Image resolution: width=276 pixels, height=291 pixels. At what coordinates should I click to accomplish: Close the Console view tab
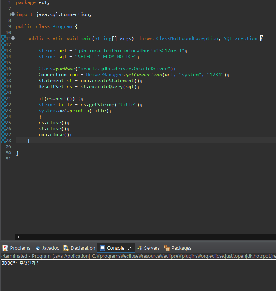[x=130, y=248]
